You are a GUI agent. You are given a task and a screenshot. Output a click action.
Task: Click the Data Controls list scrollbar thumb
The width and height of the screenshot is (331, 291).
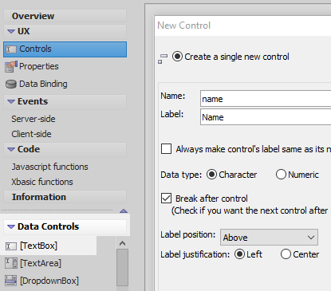pyautogui.click(x=122, y=268)
